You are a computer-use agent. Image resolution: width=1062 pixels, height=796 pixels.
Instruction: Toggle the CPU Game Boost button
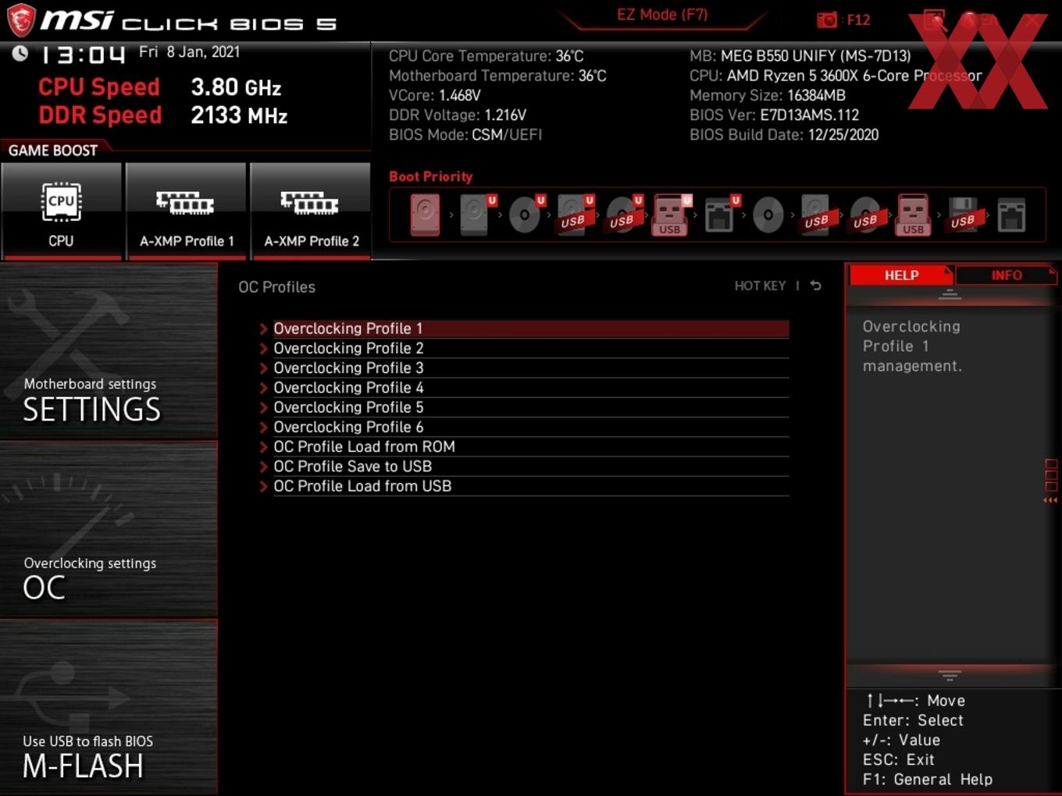coord(61,211)
